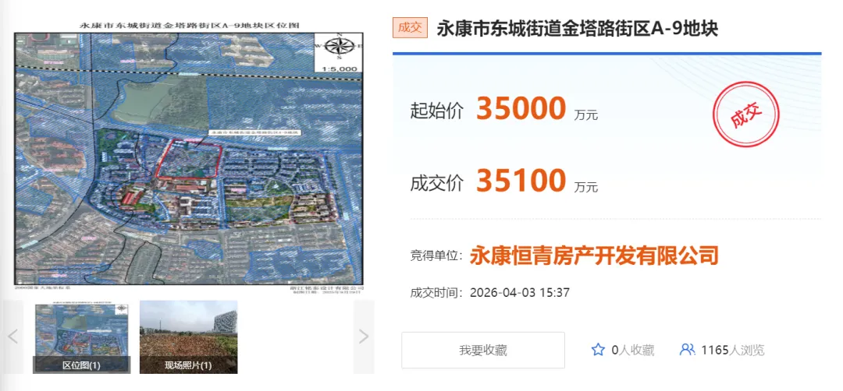Click the orange 成交 status badge
Image resolution: width=843 pixels, height=391 pixels.
pos(410,28)
